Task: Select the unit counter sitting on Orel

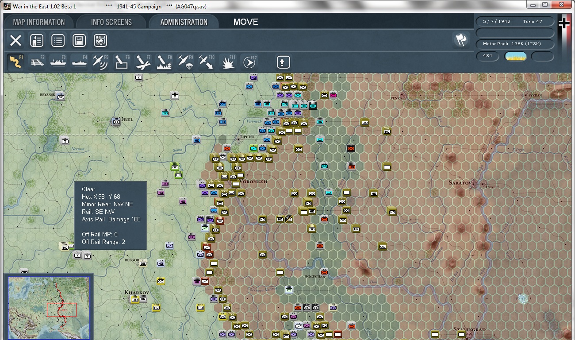Action: coord(116,121)
